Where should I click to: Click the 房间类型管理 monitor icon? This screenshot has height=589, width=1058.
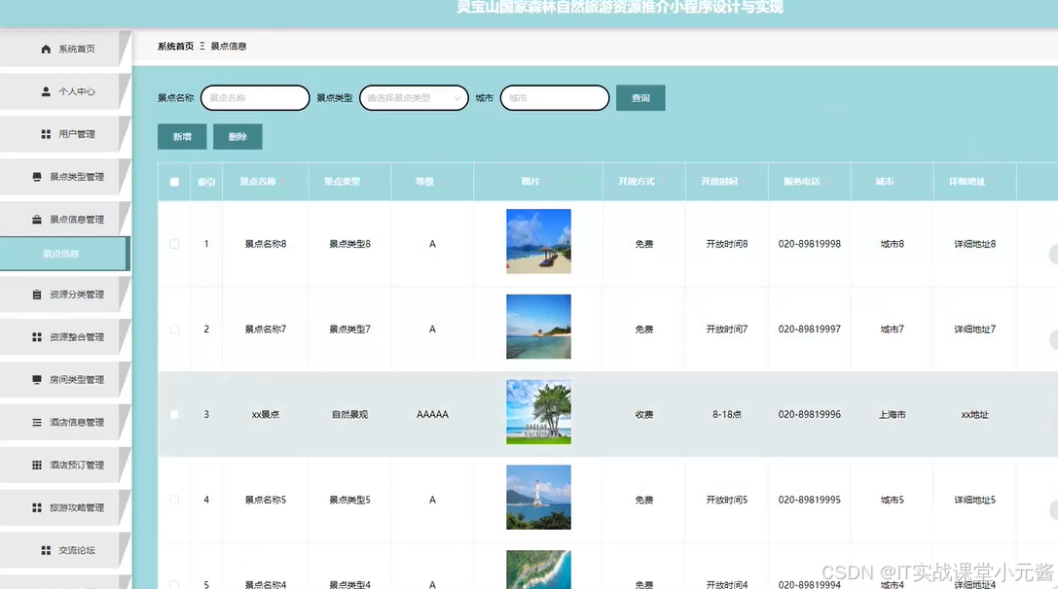(x=37, y=379)
